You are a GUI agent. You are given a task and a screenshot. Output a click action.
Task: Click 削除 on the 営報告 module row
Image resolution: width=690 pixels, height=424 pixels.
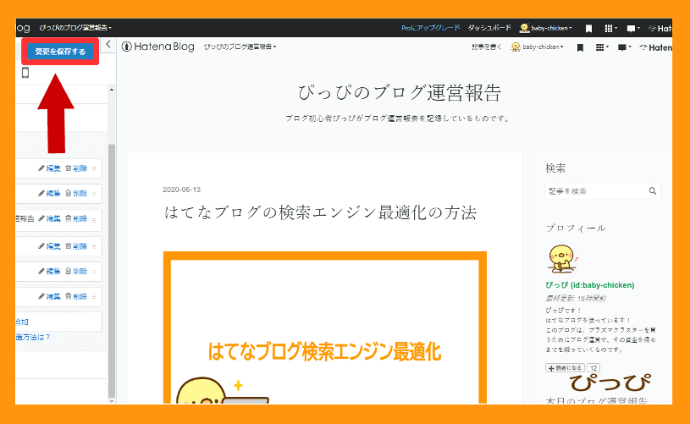tap(76, 218)
